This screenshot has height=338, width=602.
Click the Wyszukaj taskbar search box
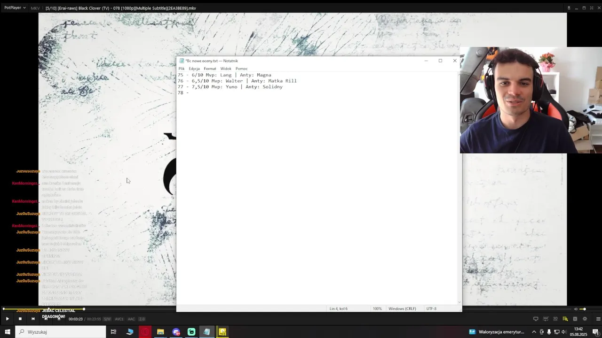(60, 332)
